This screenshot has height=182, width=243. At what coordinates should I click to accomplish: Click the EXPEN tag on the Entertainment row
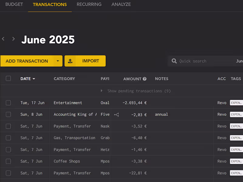click(236, 103)
